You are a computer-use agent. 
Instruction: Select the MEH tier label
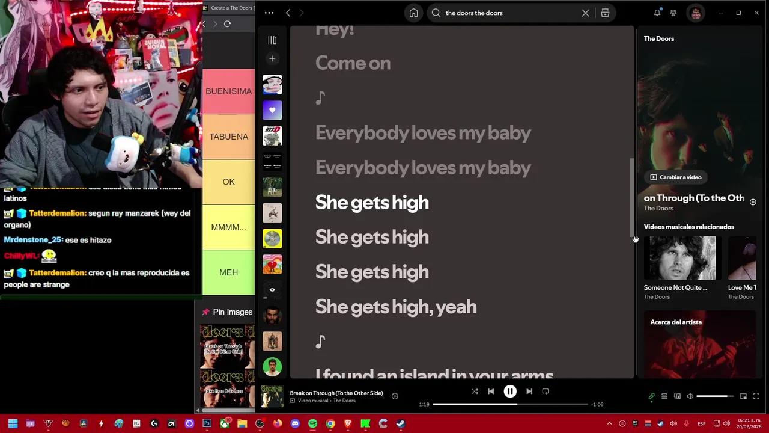click(x=228, y=272)
